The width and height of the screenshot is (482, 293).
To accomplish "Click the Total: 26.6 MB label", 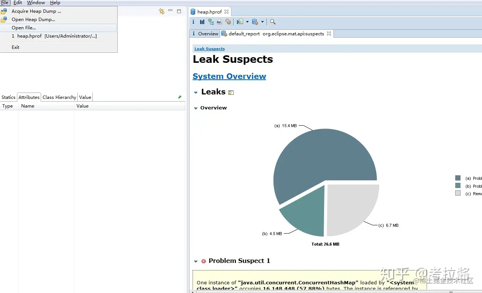I will pyautogui.click(x=325, y=244).
